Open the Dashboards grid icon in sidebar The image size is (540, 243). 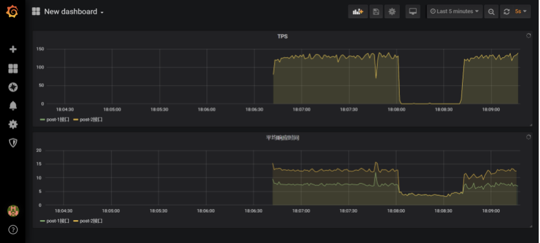click(13, 69)
